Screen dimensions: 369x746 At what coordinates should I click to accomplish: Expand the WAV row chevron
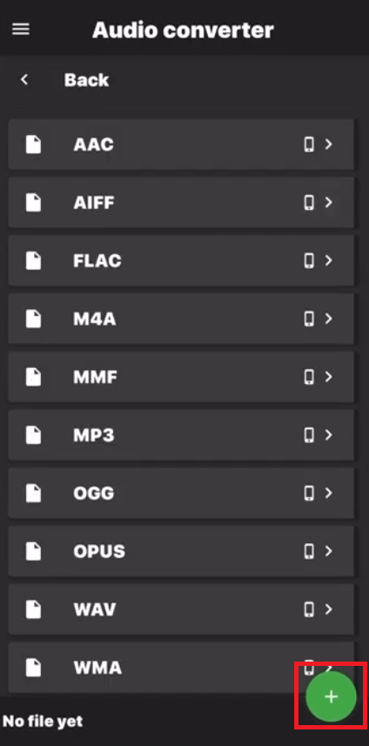[x=329, y=609]
